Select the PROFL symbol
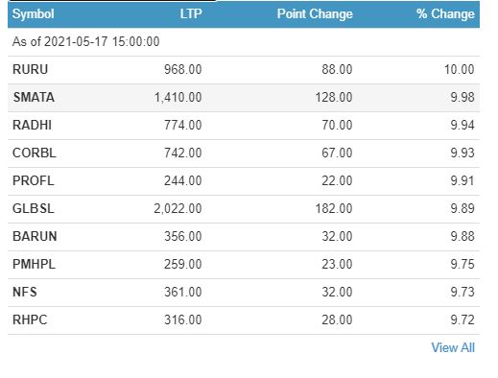Viewport: 498px width, 378px height. [x=34, y=180]
